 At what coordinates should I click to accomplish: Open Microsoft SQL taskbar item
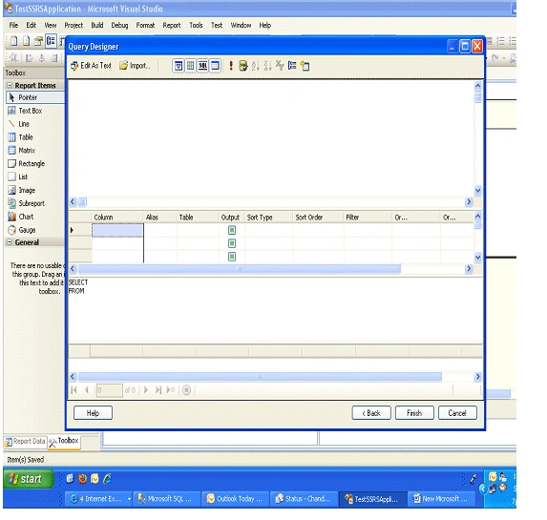click(166, 499)
